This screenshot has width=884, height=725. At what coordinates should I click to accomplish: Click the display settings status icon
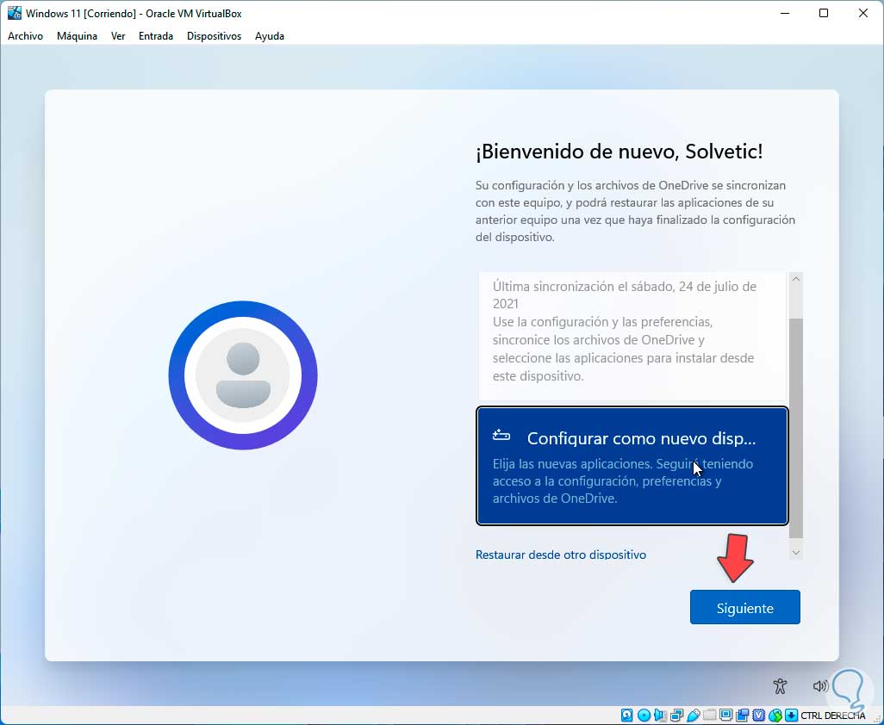point(726,716)
